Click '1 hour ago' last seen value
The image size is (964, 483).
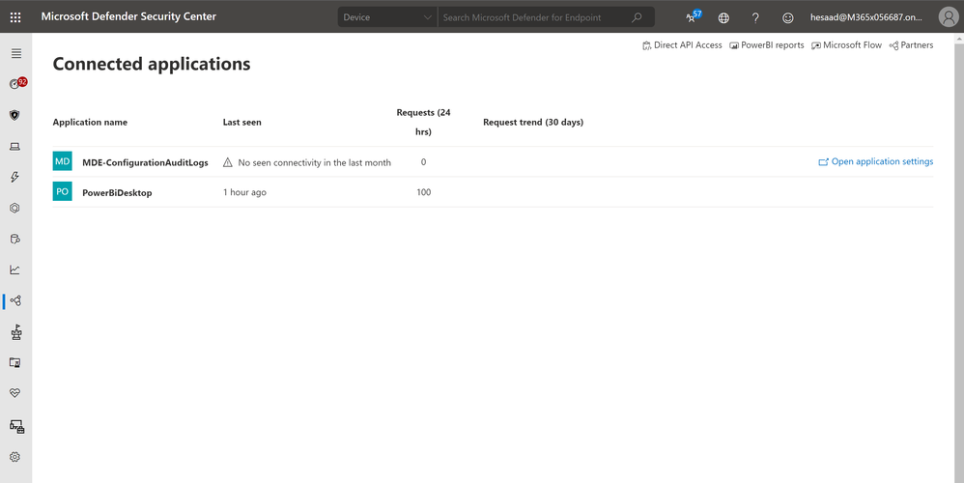(244, 192)
